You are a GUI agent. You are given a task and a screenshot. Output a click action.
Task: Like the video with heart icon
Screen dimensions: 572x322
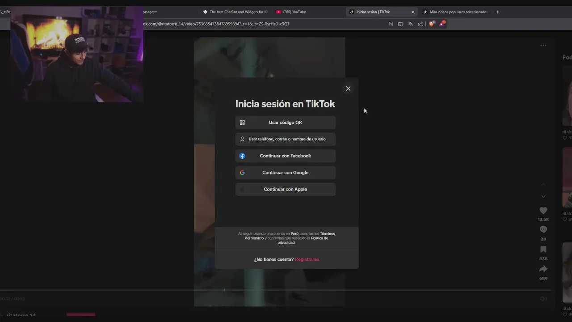pyautogui.click(x=543, y=211)
